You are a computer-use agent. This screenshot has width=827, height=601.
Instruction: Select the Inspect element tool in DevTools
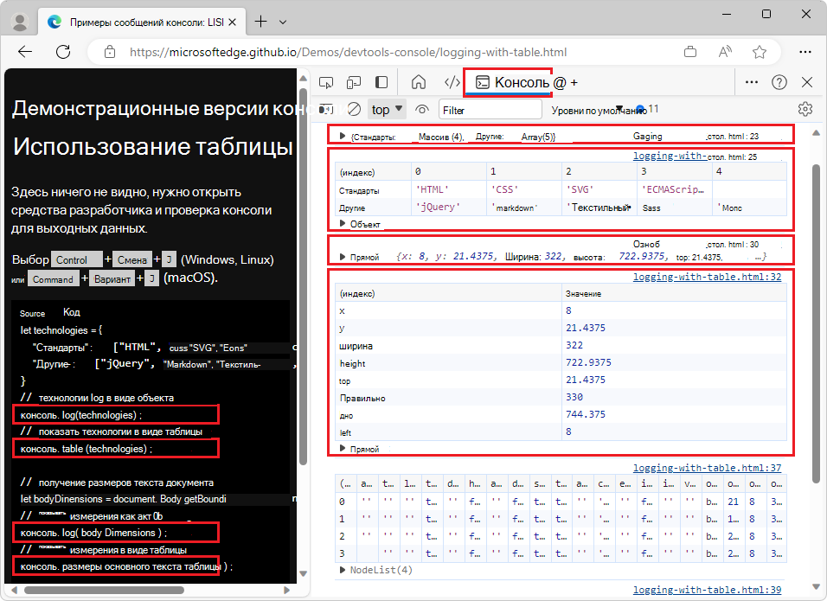326,81
